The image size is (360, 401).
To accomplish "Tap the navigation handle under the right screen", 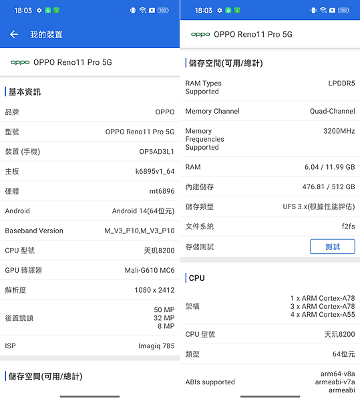I will click(x=270, y=396).
